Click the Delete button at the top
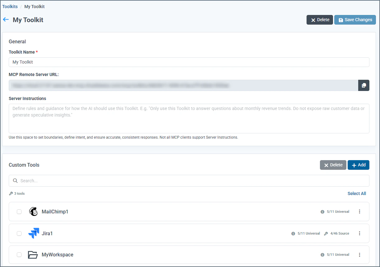This screenshot has height=267, width=380. pos(320,20)
